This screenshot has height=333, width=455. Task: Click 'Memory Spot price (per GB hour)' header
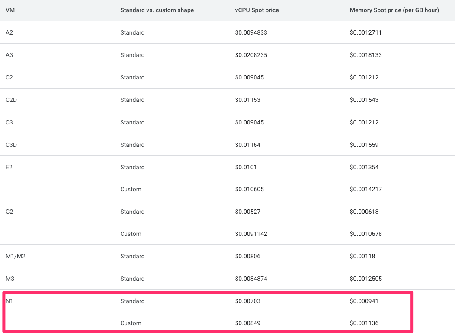click(x=394, y=10)
